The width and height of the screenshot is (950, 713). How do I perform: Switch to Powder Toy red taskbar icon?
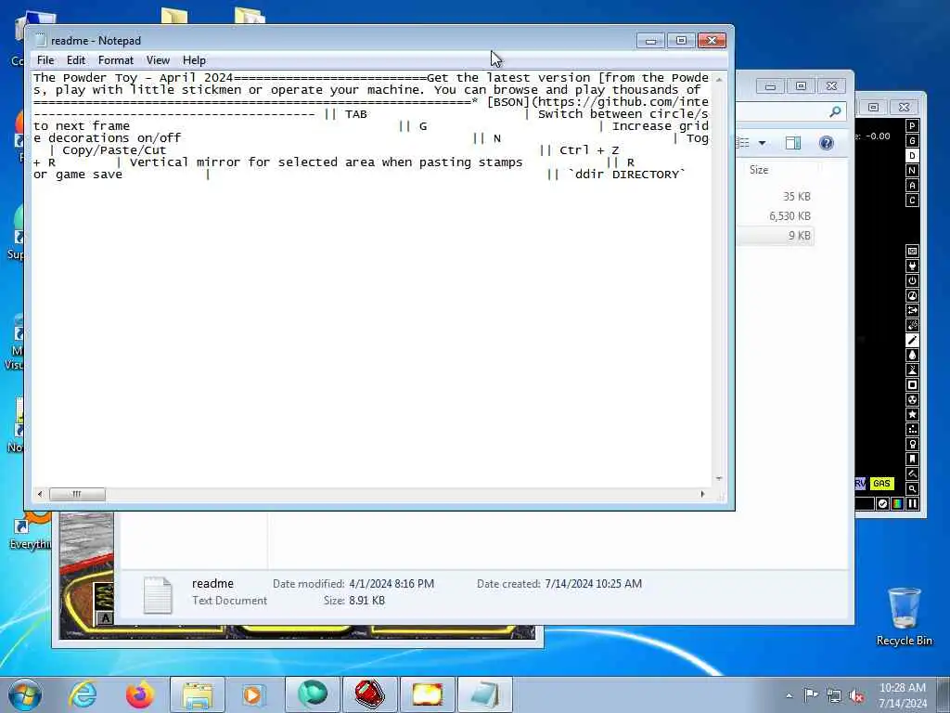coord(369,694)
